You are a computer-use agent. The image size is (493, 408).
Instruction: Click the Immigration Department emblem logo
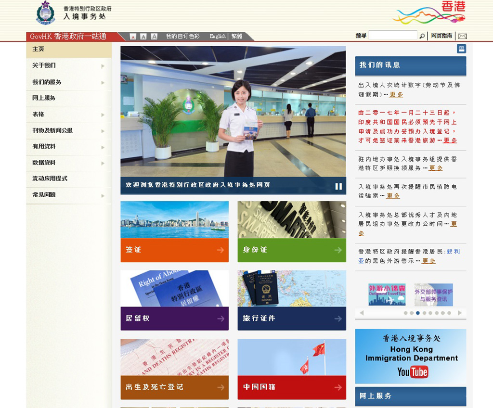tap(46, 13)
